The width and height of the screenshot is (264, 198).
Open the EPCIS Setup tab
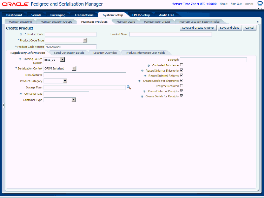141,15
